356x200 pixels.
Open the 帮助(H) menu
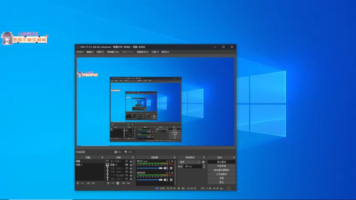(x=165, y=52)
